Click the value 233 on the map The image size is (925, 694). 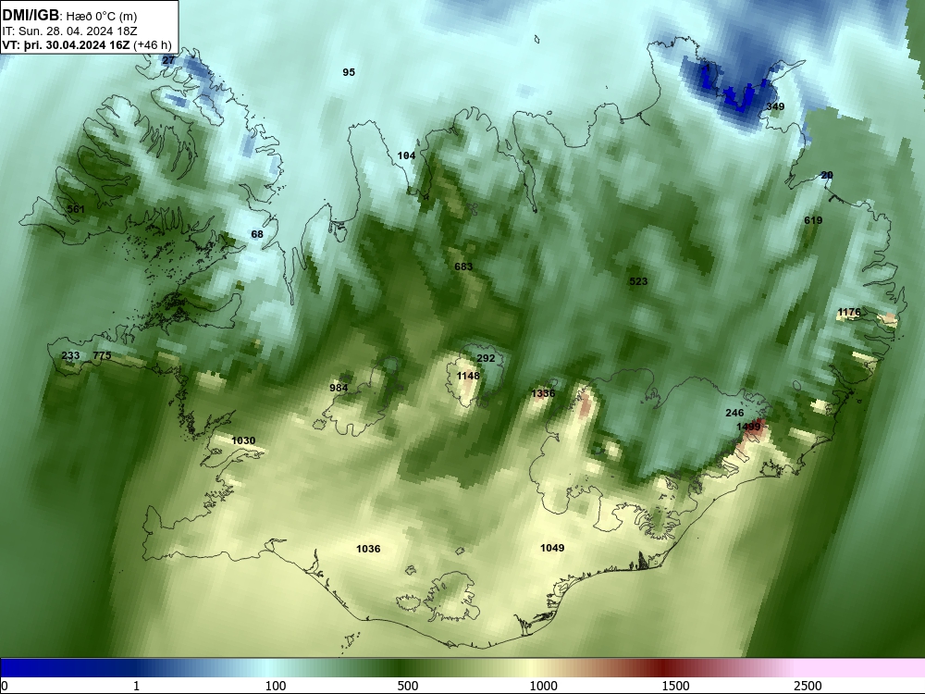click(70, 356)
